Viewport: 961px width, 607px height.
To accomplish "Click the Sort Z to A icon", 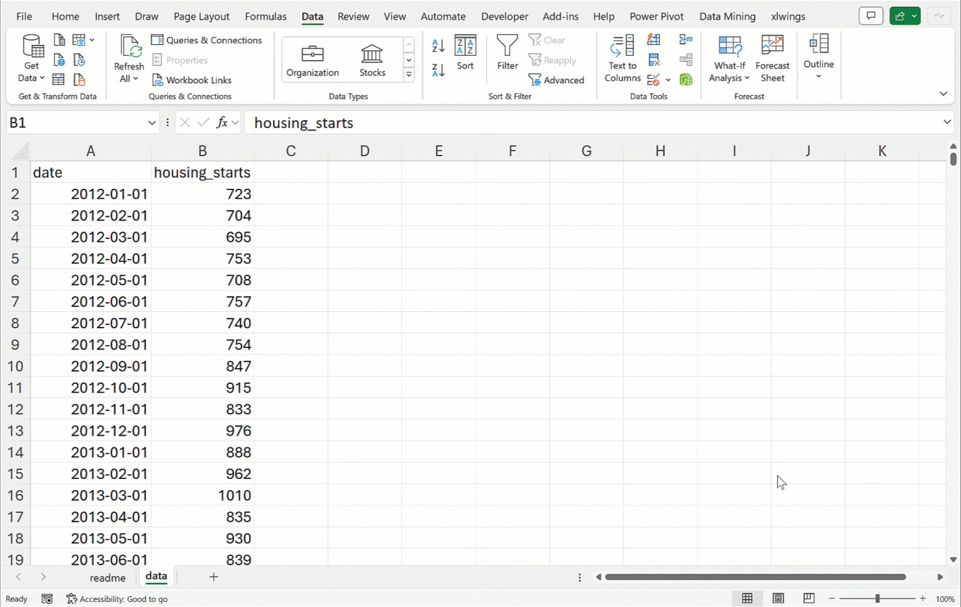I will coord(438,70).
